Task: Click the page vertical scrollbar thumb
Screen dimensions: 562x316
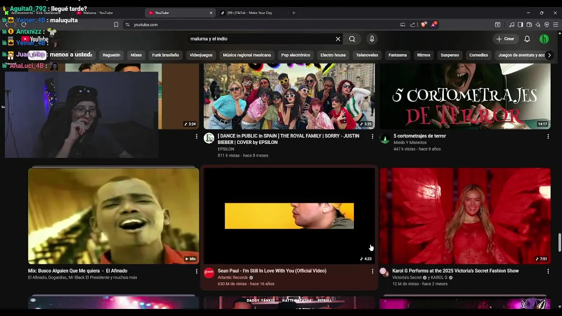Action: [559, 243]
